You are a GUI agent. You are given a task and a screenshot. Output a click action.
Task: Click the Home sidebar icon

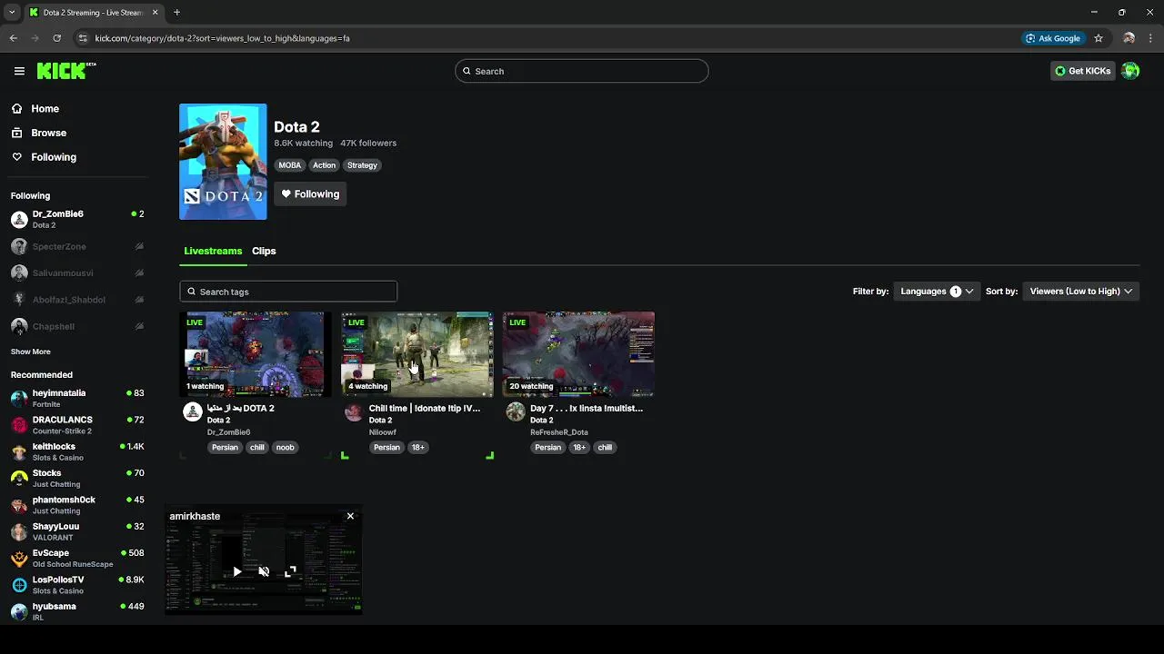(17, 109)
